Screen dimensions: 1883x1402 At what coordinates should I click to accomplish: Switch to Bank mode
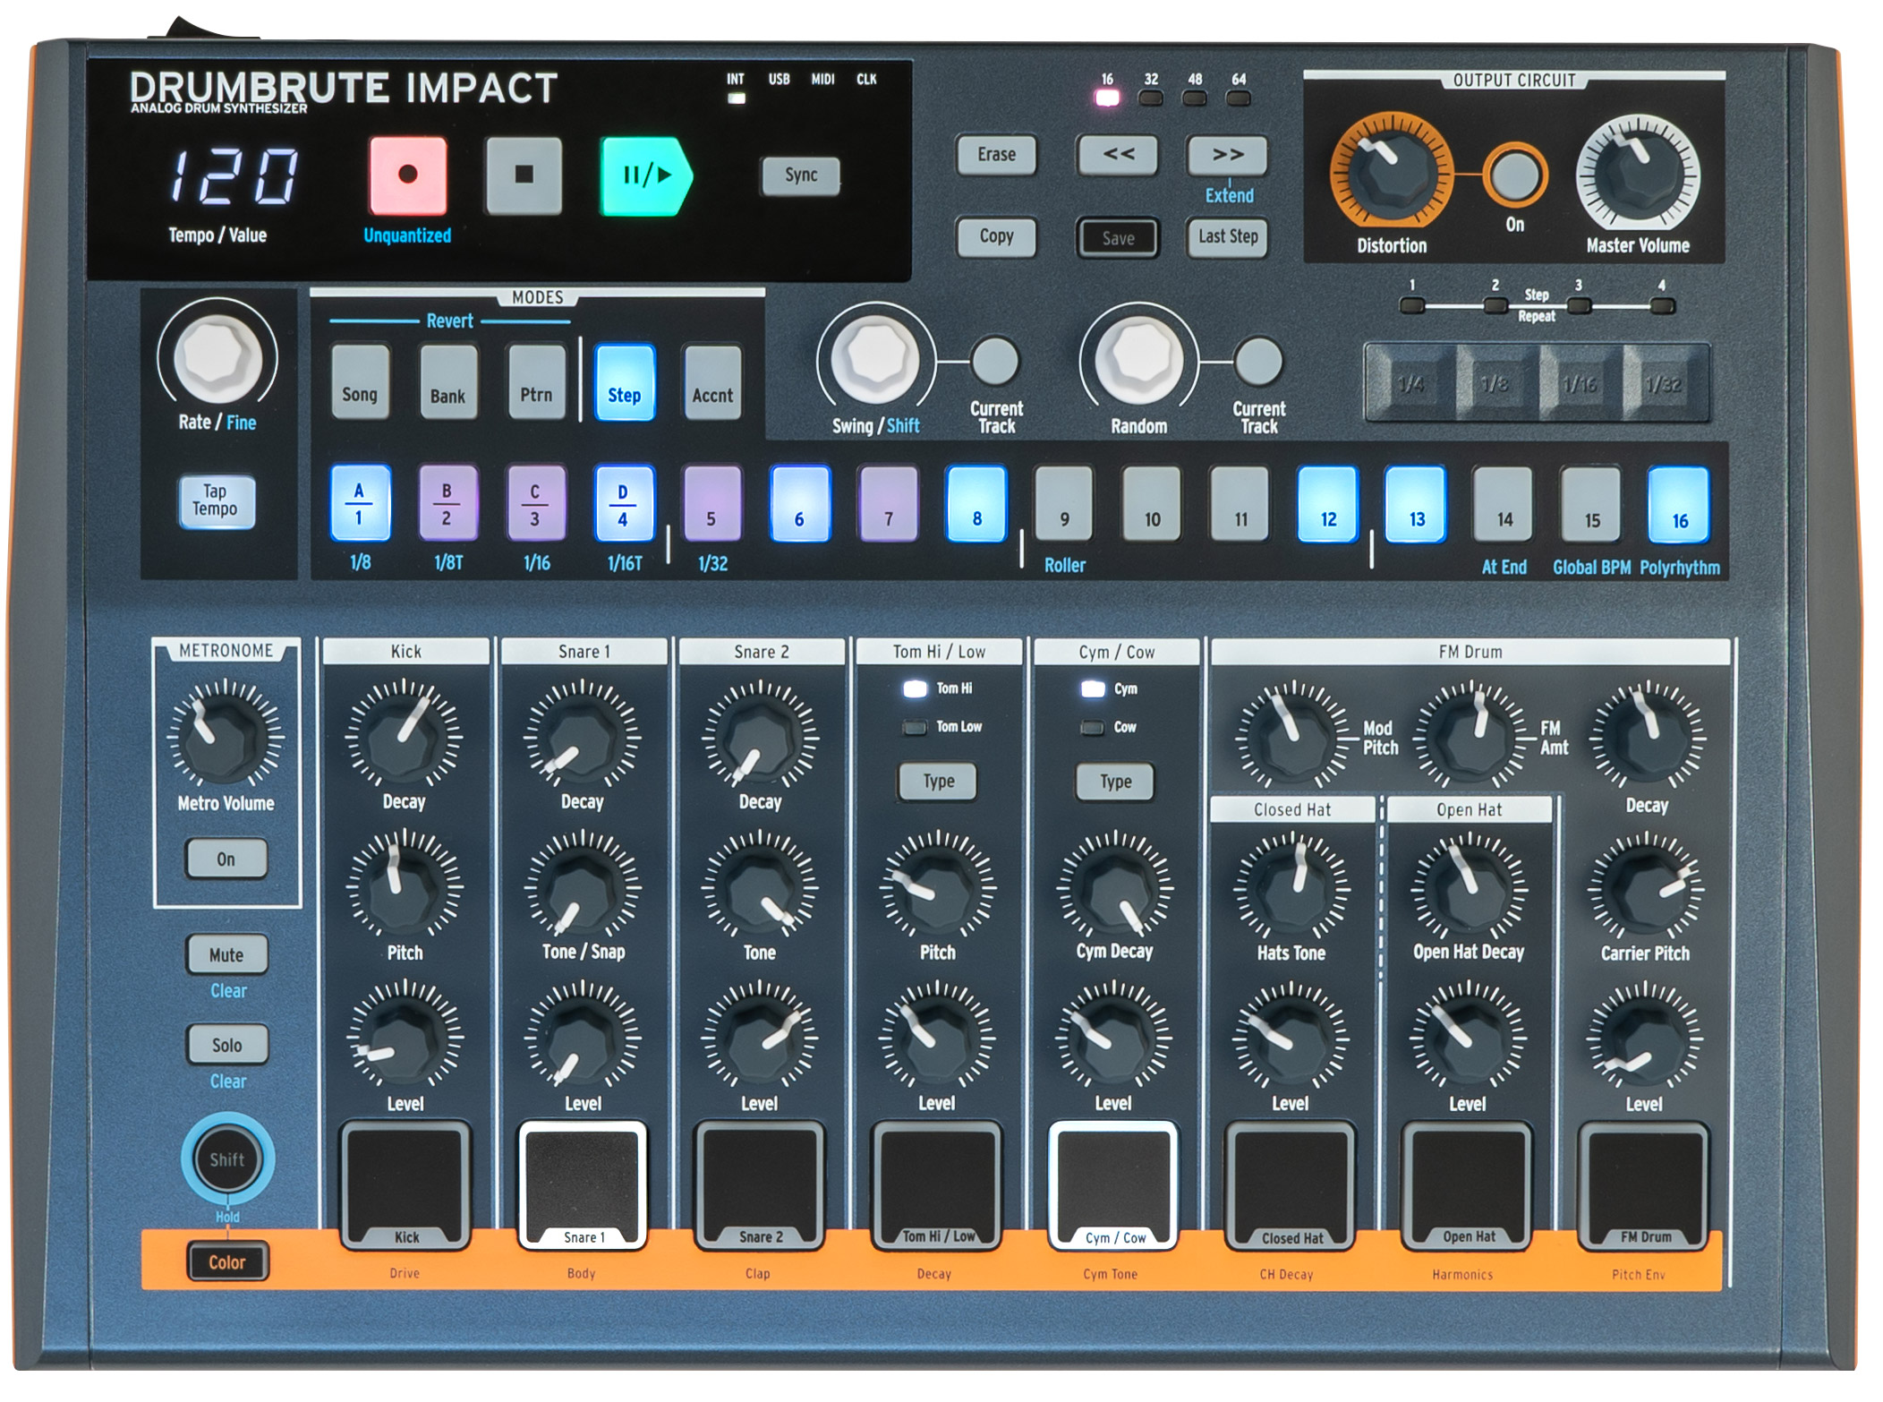[x=448, y=382]
